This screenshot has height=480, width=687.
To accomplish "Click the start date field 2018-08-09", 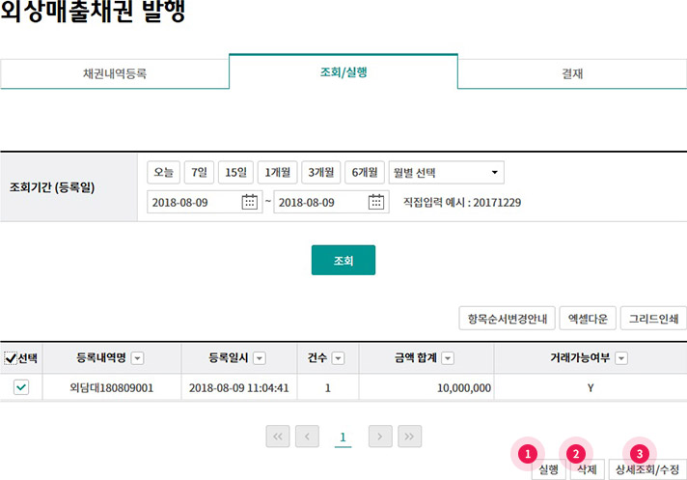I will pos(193,202).
